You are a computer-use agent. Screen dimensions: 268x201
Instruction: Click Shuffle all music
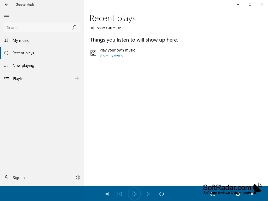click(106, 28)
